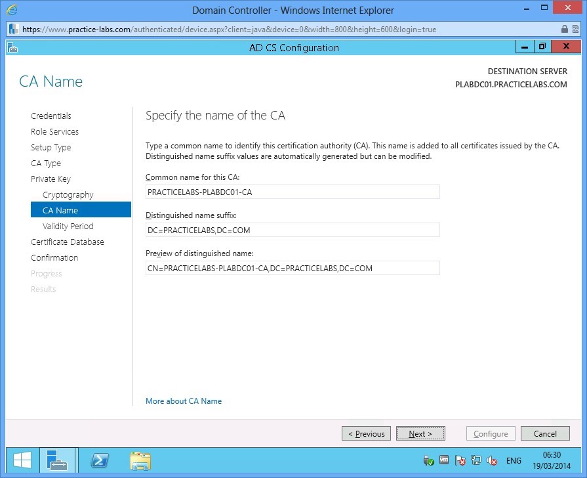Open the Credentials wizard page
Viewport: 587px width, 478px height.
[51, 116]
